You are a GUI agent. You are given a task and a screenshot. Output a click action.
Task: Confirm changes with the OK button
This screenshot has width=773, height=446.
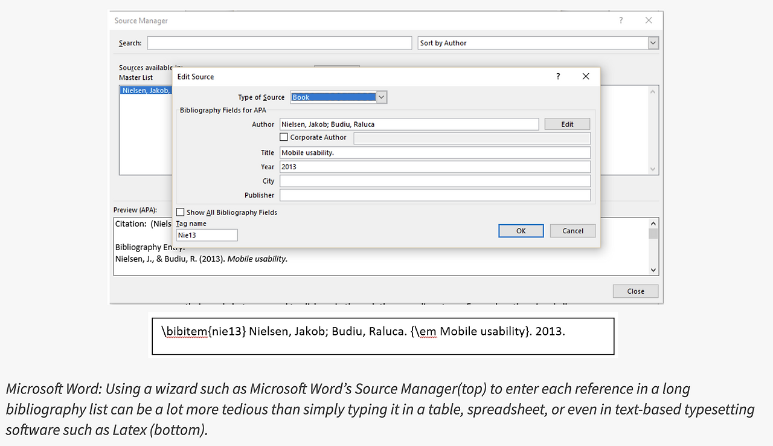point(521,230)
